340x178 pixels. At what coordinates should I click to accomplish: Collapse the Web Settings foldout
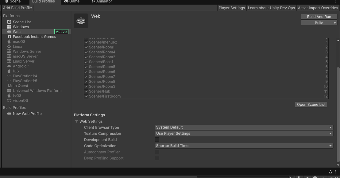point(76,122)
